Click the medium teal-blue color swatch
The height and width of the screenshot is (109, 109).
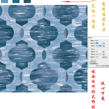point(16,2)
